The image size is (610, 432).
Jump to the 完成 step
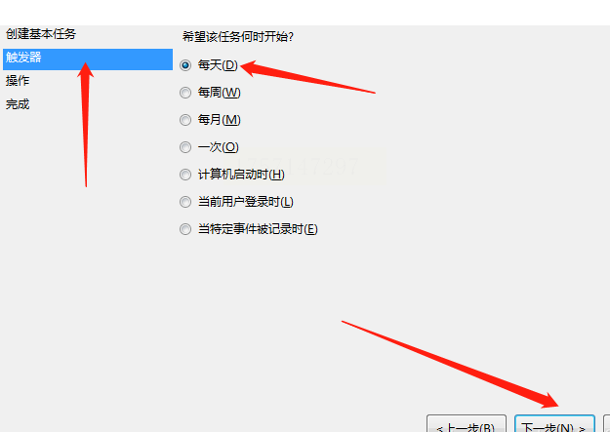tap(18, 104)
